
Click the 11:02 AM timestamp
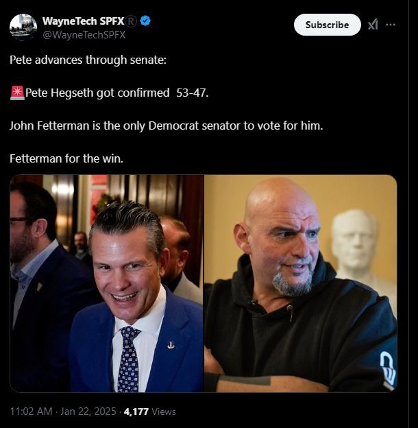click(x=31, y=412)
